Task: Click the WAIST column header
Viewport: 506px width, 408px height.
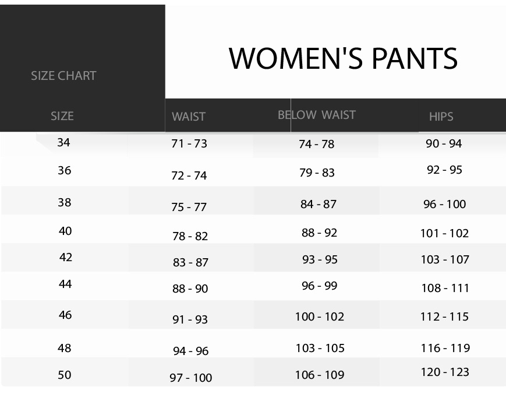Action: pyautogui.click(x=189, y=117)
